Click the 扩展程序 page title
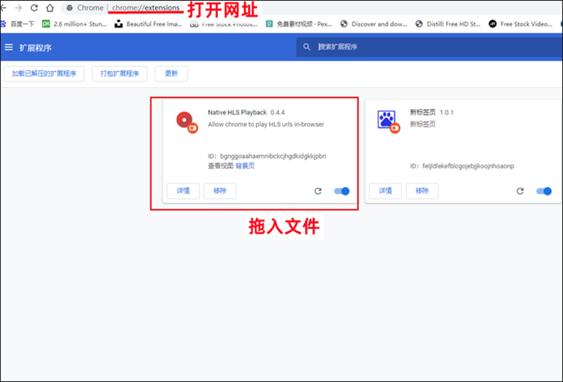 36,48
